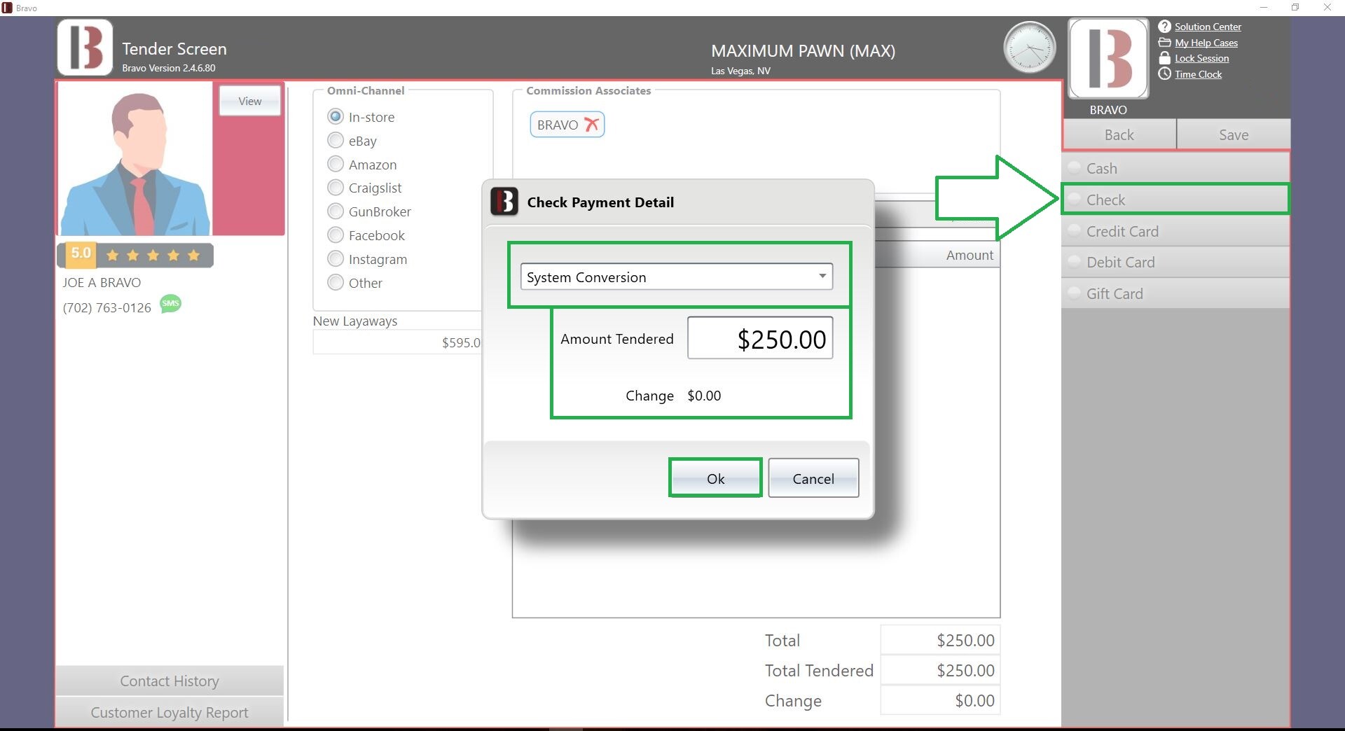Screen dimensions: 1345x731
Task: Click the Lock Session padlock icon
Action: pos(1164,58)
